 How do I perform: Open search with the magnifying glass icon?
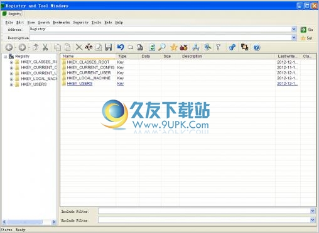pyautogui.click(x=162, y=47)
